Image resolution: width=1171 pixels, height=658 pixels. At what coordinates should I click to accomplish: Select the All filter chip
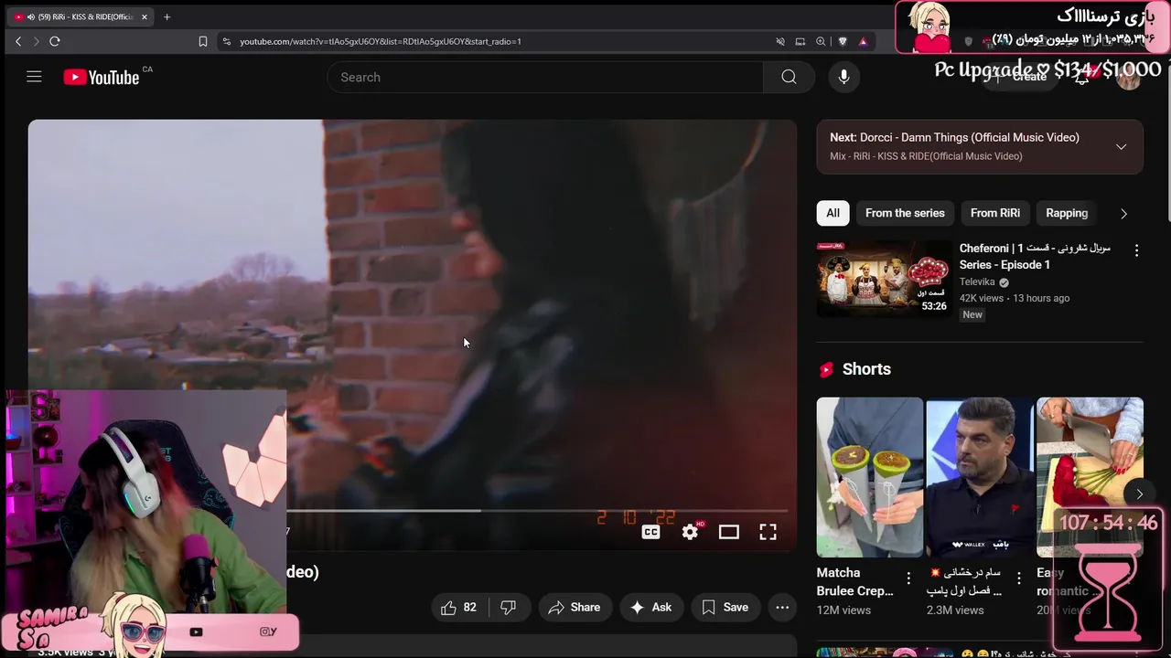point(833,213)
